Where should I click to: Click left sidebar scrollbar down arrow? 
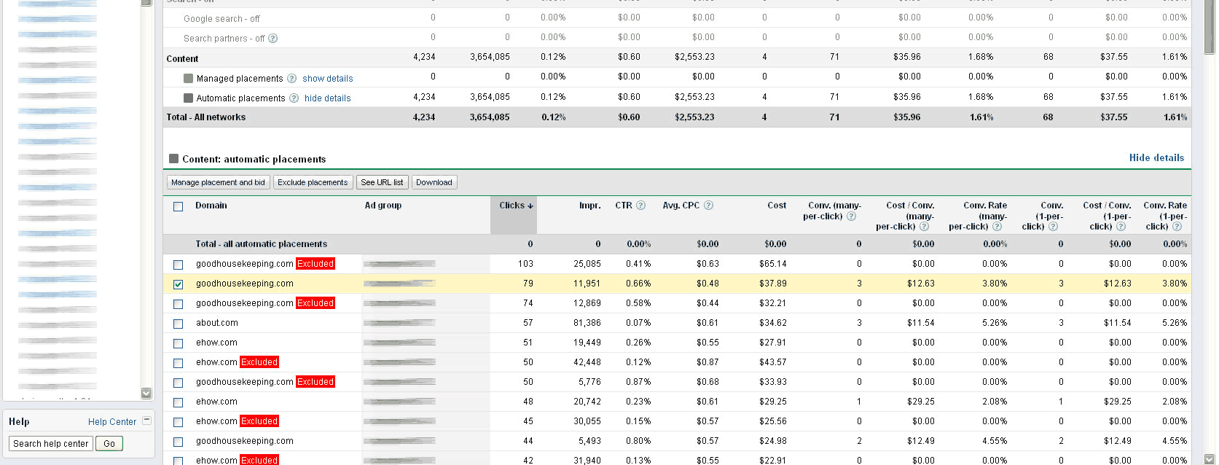click(x=146, y=393)
